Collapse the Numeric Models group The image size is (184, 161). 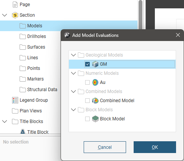[x=73, y=73]
